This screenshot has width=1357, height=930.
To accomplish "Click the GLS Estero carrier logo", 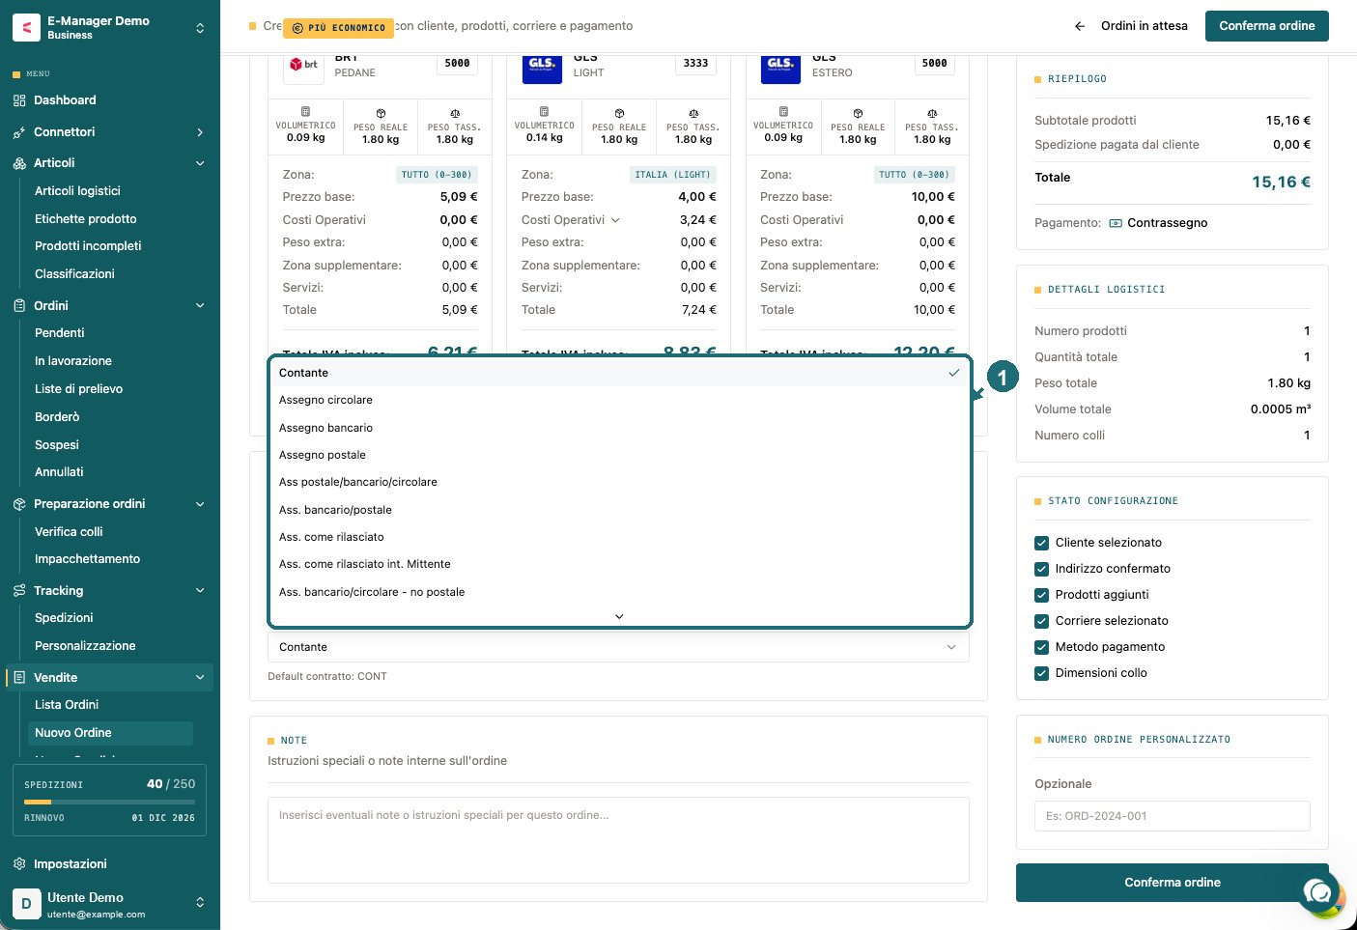I will 780,65.
